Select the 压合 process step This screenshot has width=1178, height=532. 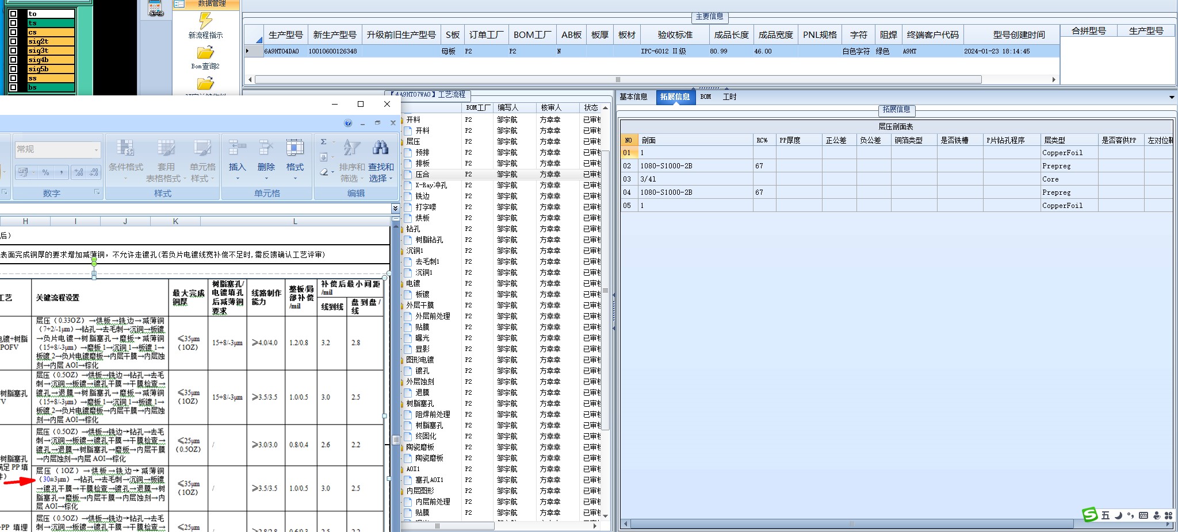pos(422,174)
